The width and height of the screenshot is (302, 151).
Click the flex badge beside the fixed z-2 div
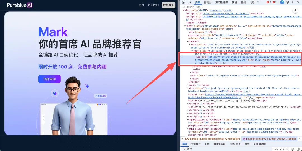252,48
